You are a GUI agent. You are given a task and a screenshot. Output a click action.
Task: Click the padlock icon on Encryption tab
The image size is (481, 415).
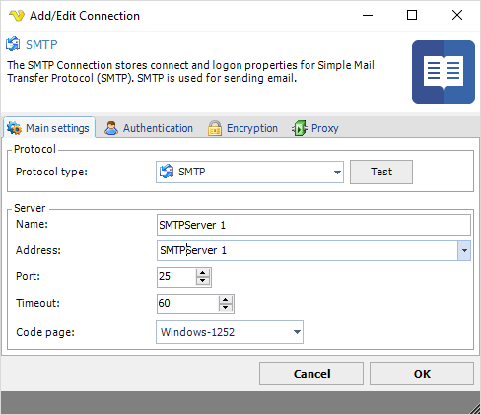[215, 128]
